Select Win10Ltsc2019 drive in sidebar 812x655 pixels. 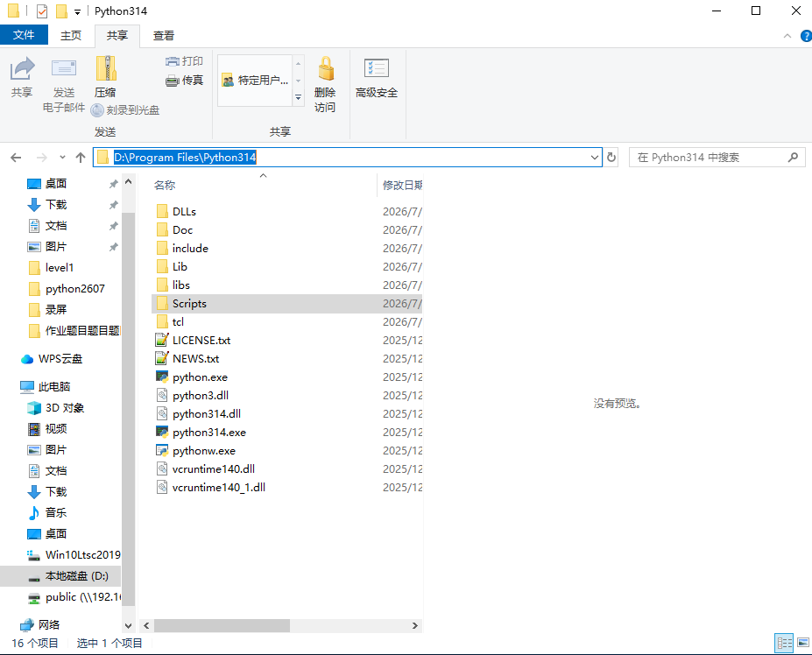pos(83,555)
